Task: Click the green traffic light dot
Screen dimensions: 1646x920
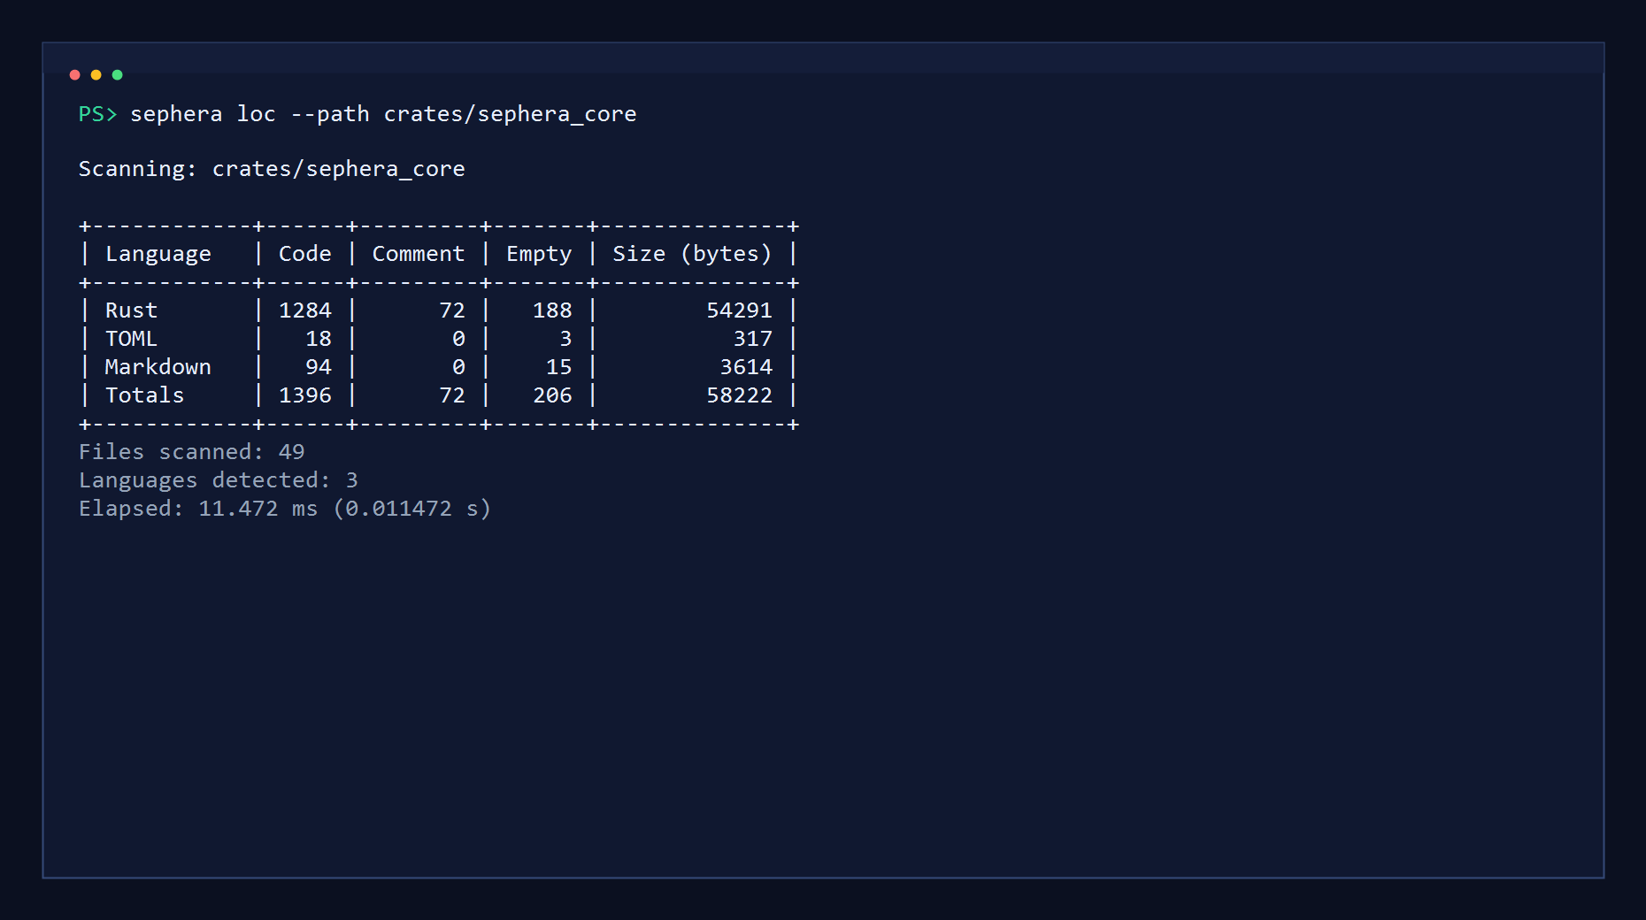Action: 117,75
